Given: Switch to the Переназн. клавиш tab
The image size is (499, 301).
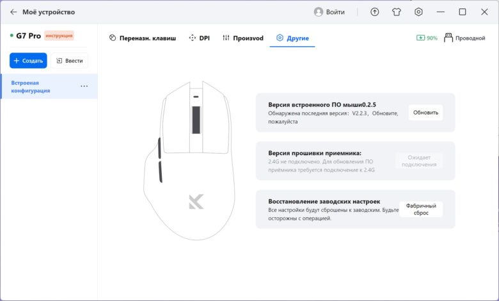Looking at the screenshot, I should (x=142, y=38).
